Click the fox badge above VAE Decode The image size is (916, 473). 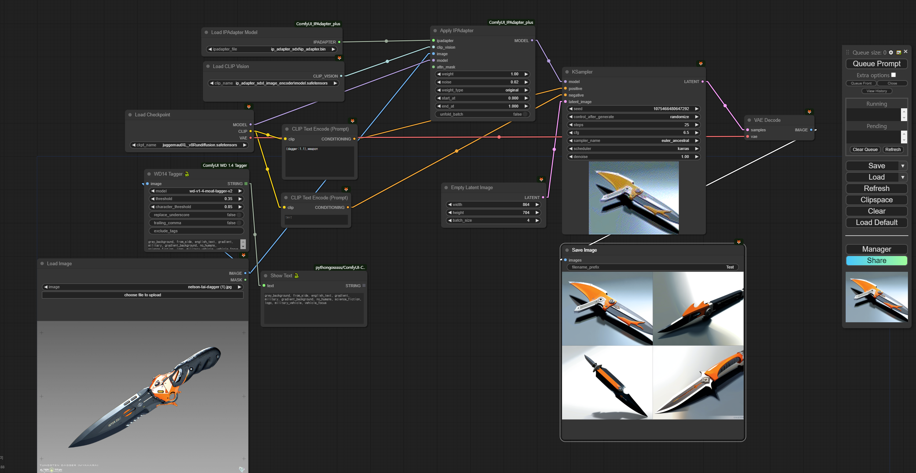[x=809, y=112]
